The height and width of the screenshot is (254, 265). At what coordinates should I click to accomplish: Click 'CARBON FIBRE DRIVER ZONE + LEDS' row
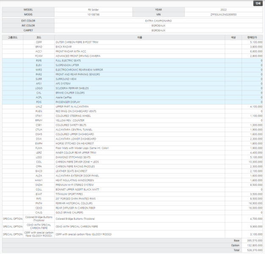[77, 162]
